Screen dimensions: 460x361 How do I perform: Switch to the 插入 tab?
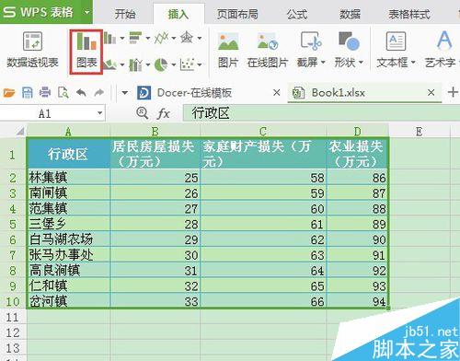tap(178, 14)
